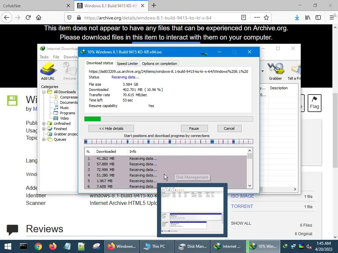
Task: Select connection row 1 with 41.262 MB
Action: tap(166, 158)
